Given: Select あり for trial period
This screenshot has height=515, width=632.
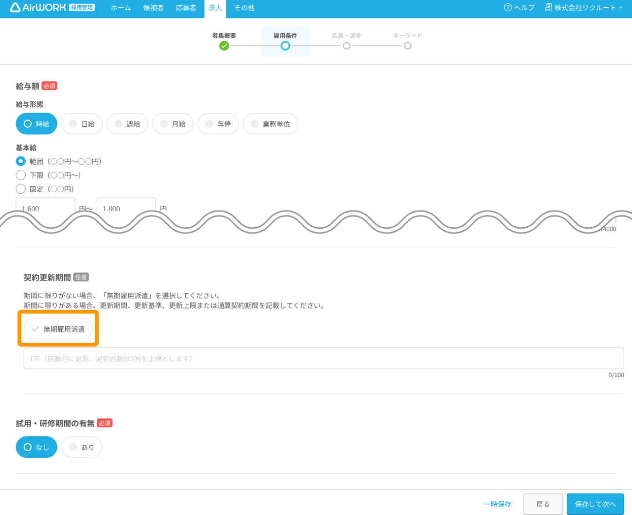Looking at the screenshot, I should click(82, 447).
